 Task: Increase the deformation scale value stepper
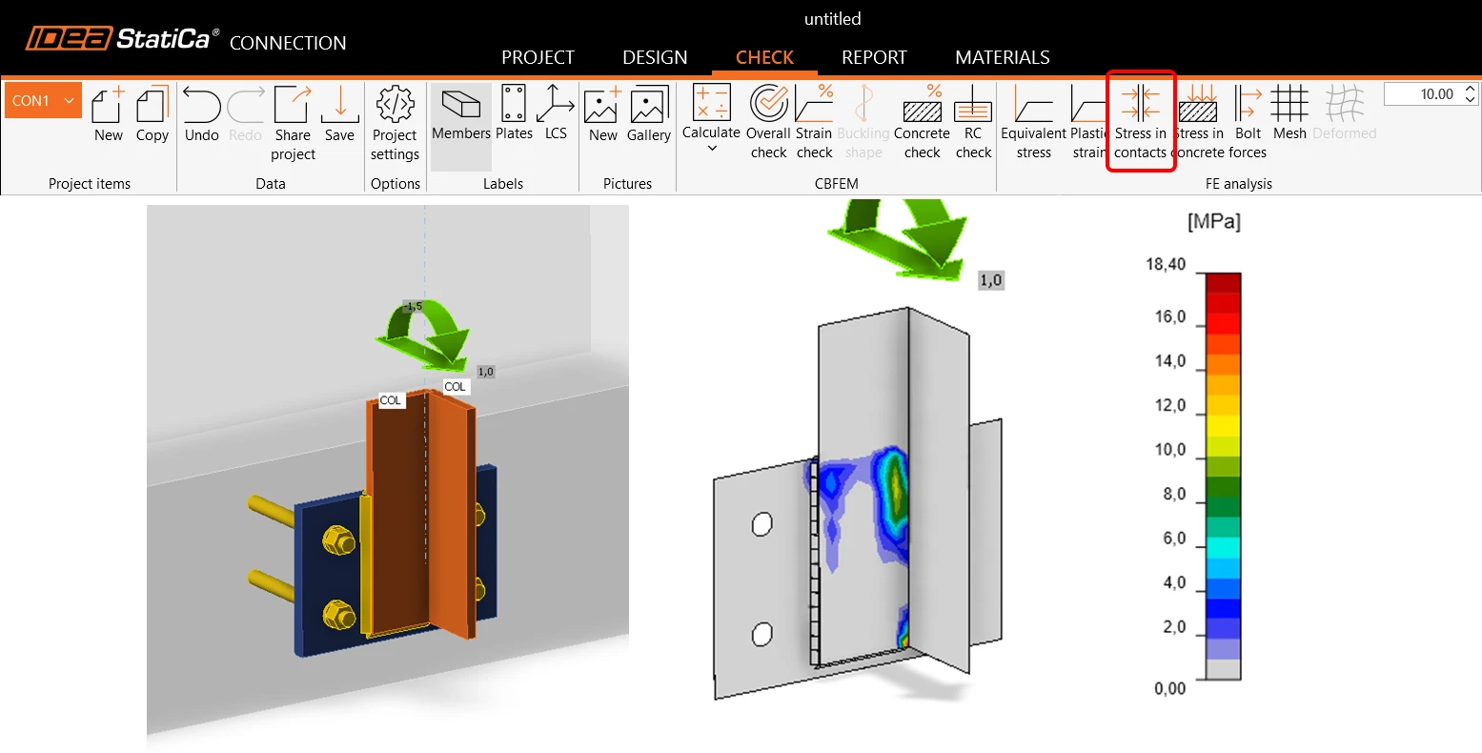(x=1470, y=89)
